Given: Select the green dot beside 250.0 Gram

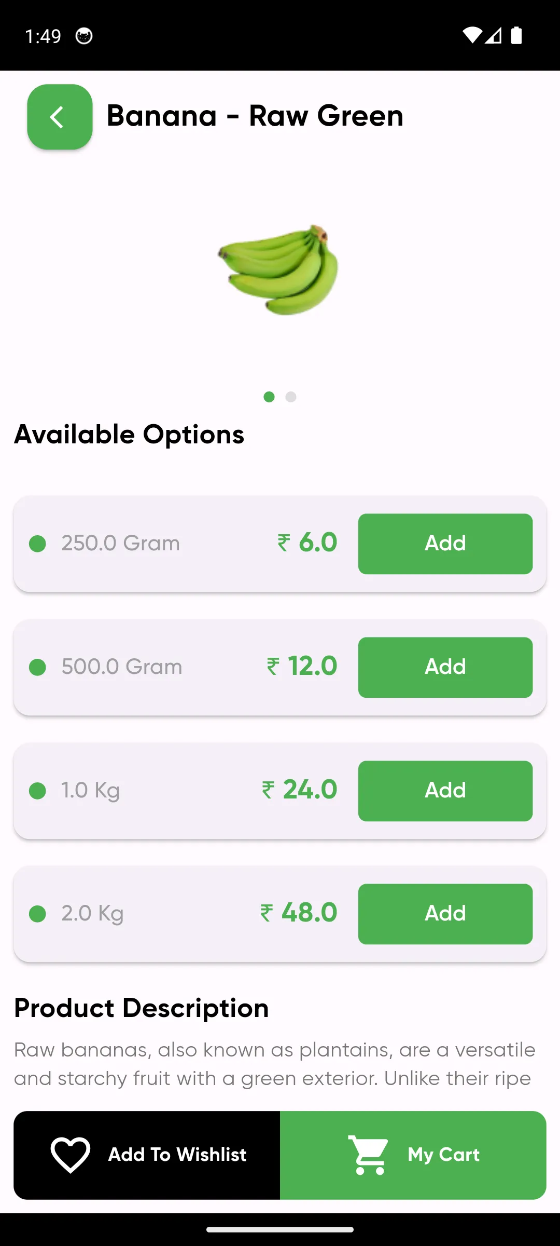Looking at the screenshot, I should [37, 544].
